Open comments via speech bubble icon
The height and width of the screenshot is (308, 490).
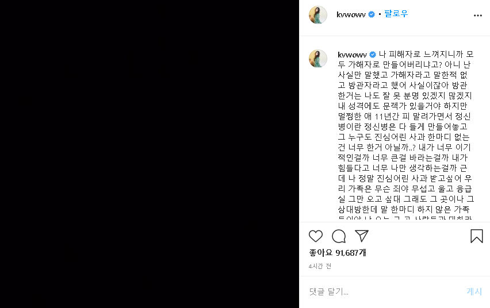tap(339, 236)
